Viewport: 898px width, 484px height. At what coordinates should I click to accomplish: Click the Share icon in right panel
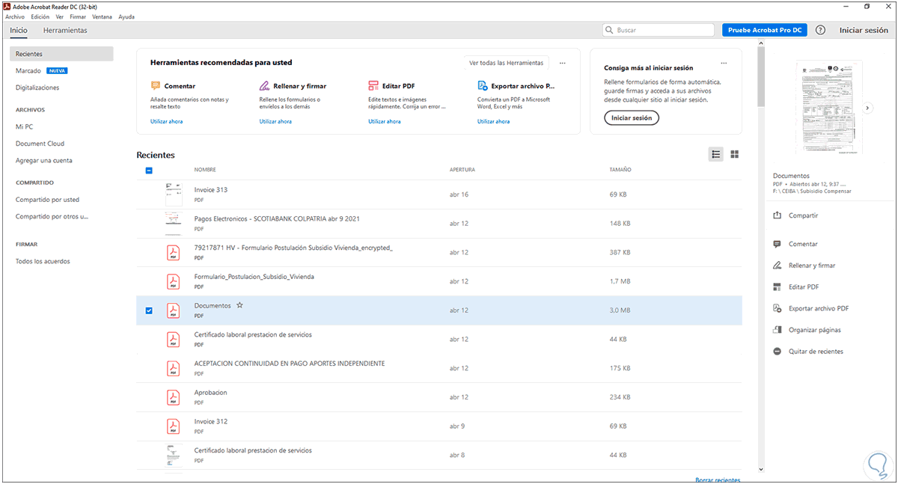coord(778,215)
